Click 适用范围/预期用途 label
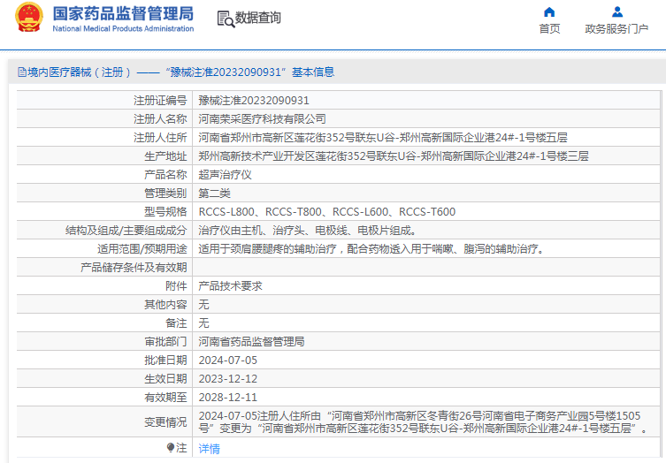 pyautogui.click(x=142, y=249)
